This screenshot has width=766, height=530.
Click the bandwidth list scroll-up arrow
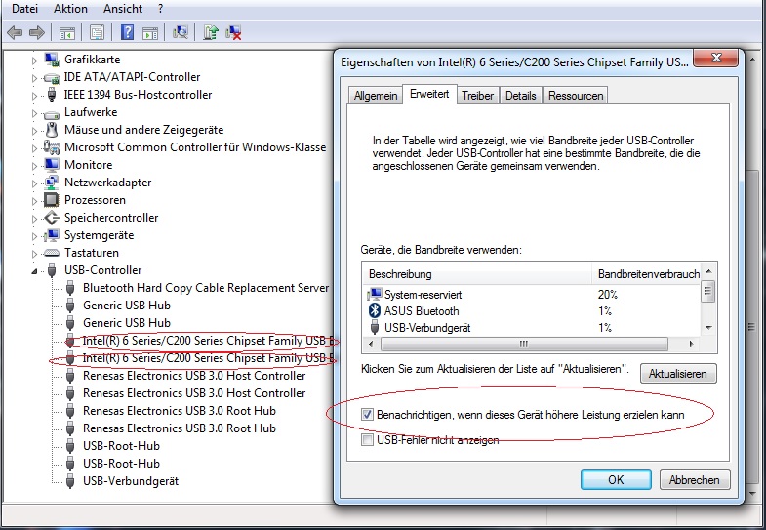[708, 271]
